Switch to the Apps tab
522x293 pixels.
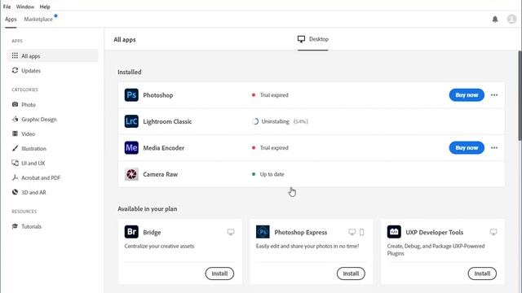(11, 20)
